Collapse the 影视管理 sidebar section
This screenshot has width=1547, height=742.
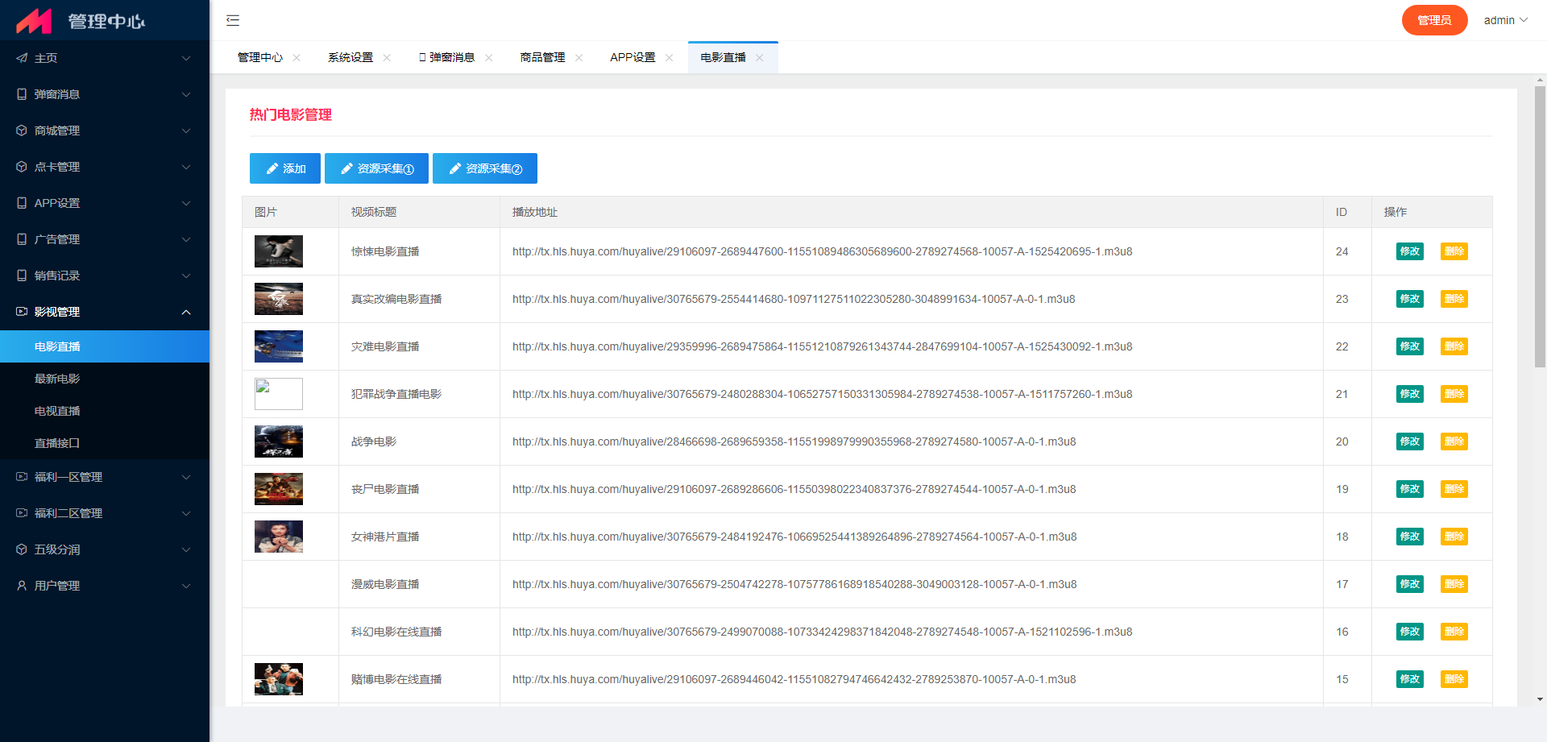105,312
